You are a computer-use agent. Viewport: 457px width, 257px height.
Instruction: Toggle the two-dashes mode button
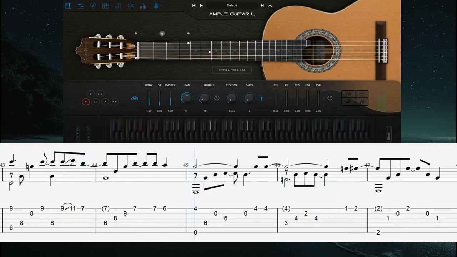point(348,102)
